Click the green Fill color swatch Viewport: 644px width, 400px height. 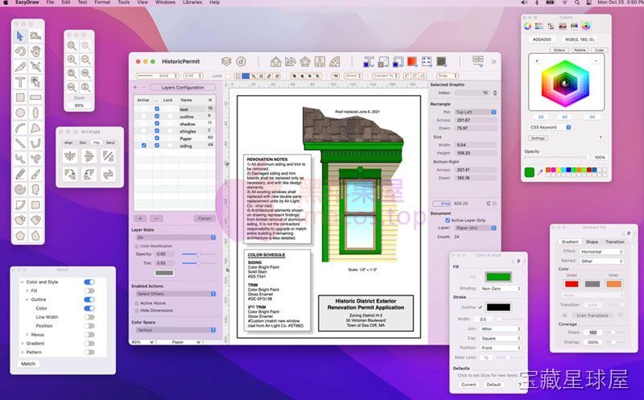point(498,277)
